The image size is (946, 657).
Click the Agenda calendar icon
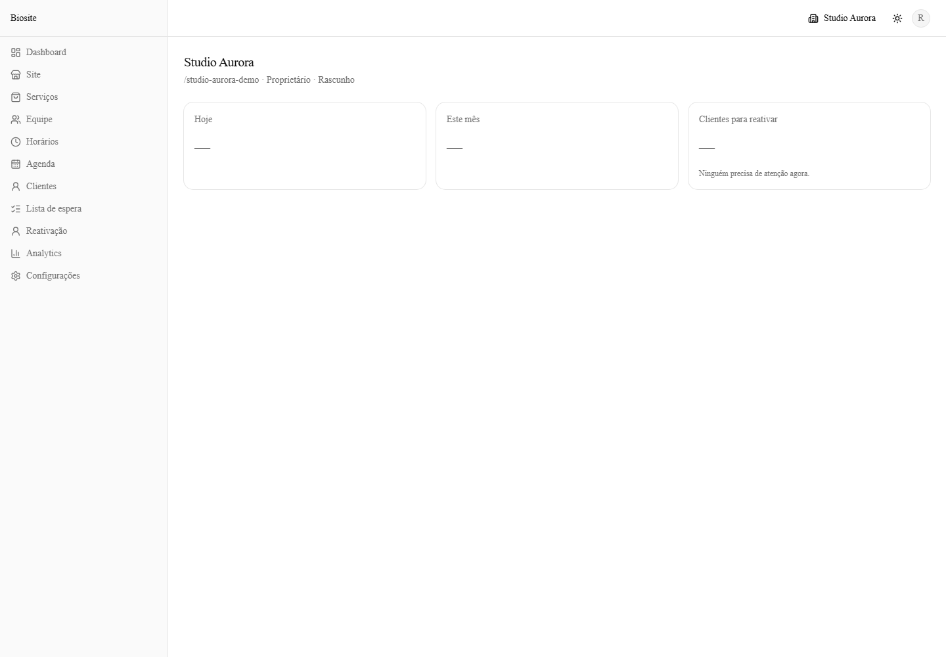pyautogui.click(x=16, y=164)
